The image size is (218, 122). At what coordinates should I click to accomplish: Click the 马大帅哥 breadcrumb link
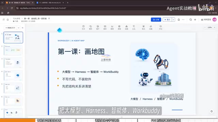pyautogui.click(x=16, y=19)
